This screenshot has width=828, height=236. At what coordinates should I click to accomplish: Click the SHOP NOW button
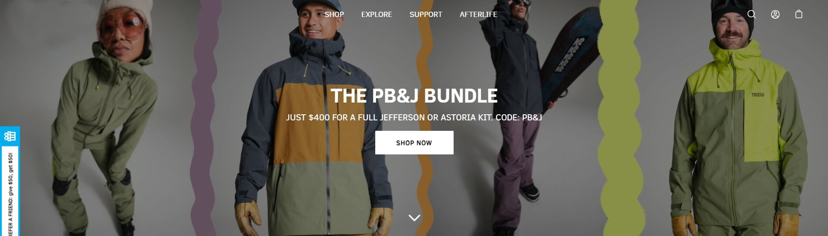click(x=414, y=143)
